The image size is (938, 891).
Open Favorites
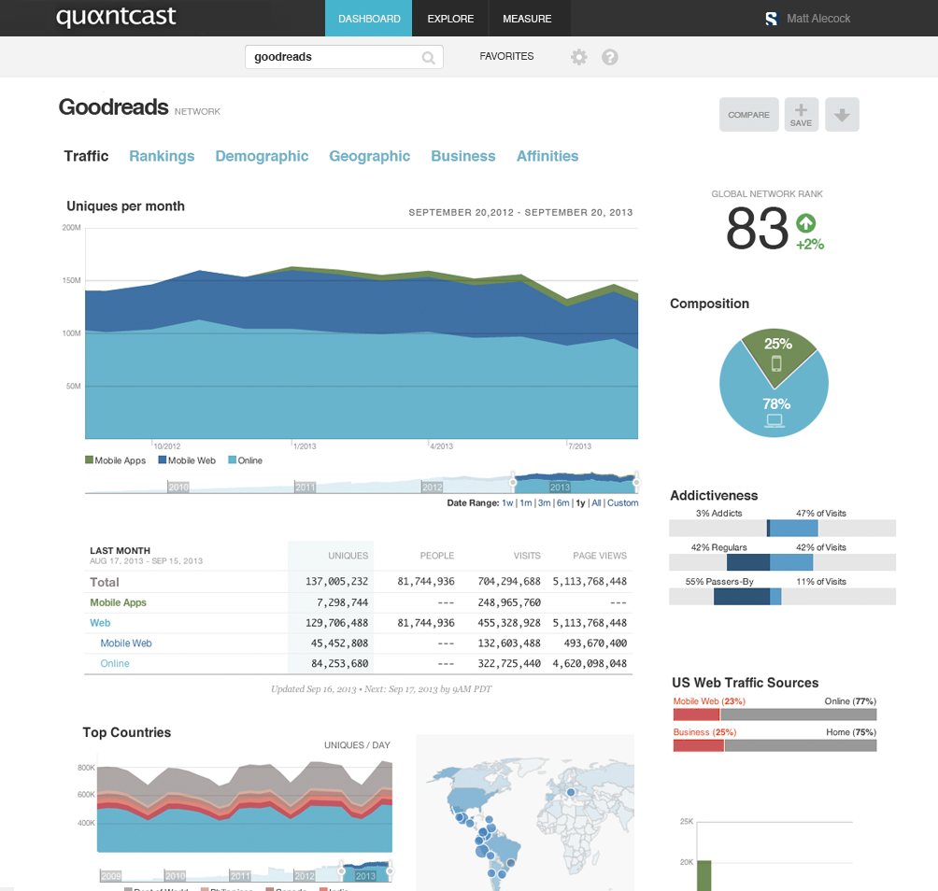point(506,56)
